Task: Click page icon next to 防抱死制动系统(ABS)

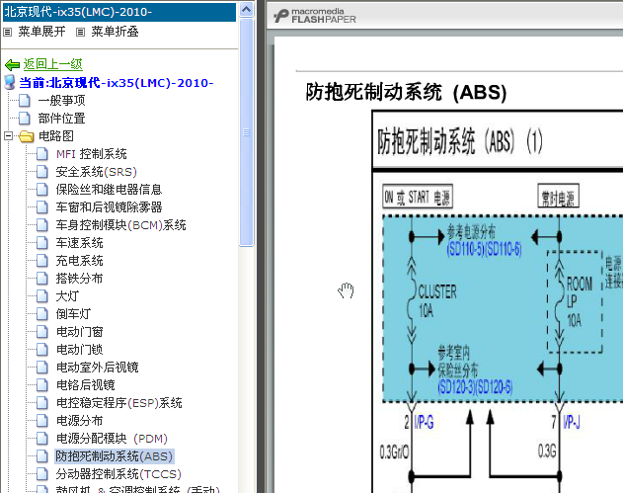Action: pos(42,456)
